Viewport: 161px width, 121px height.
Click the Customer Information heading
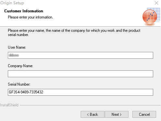coord(24,11)
